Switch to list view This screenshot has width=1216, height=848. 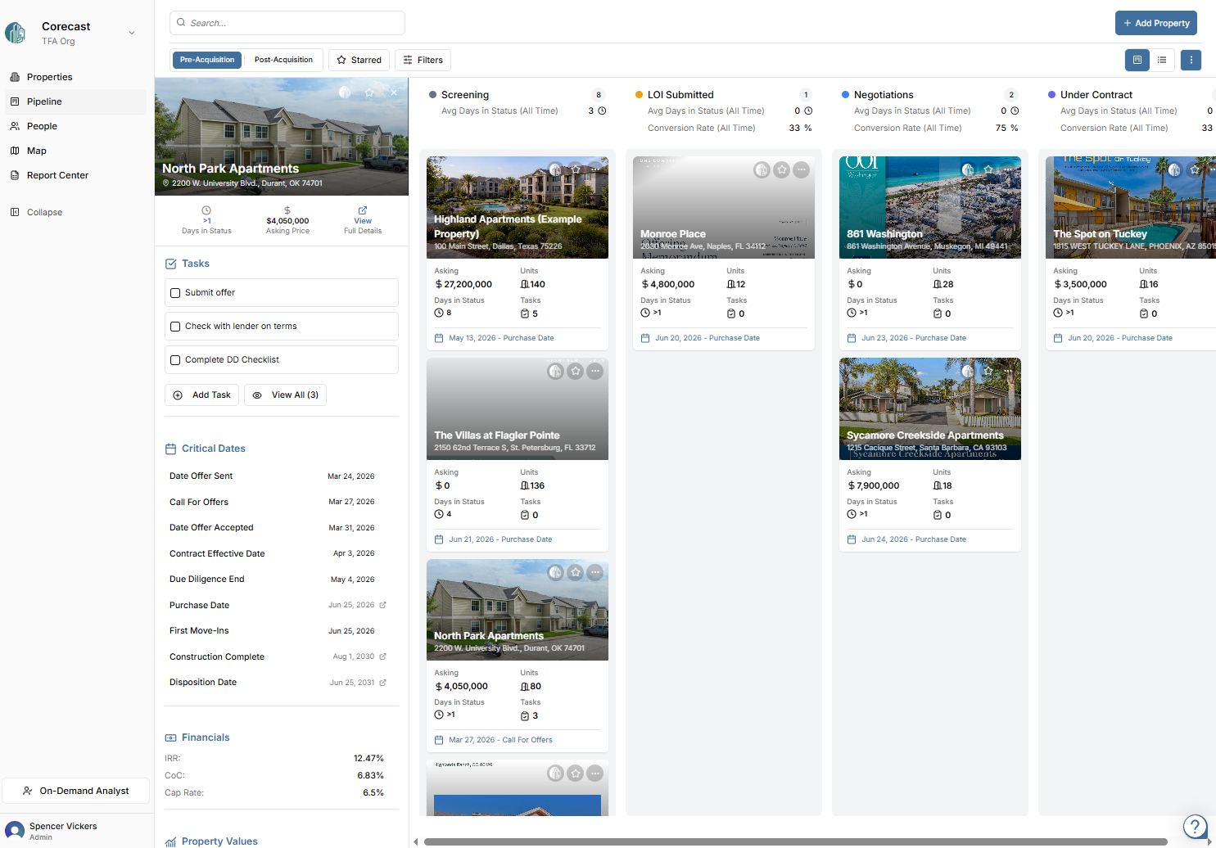[1162, 60]
